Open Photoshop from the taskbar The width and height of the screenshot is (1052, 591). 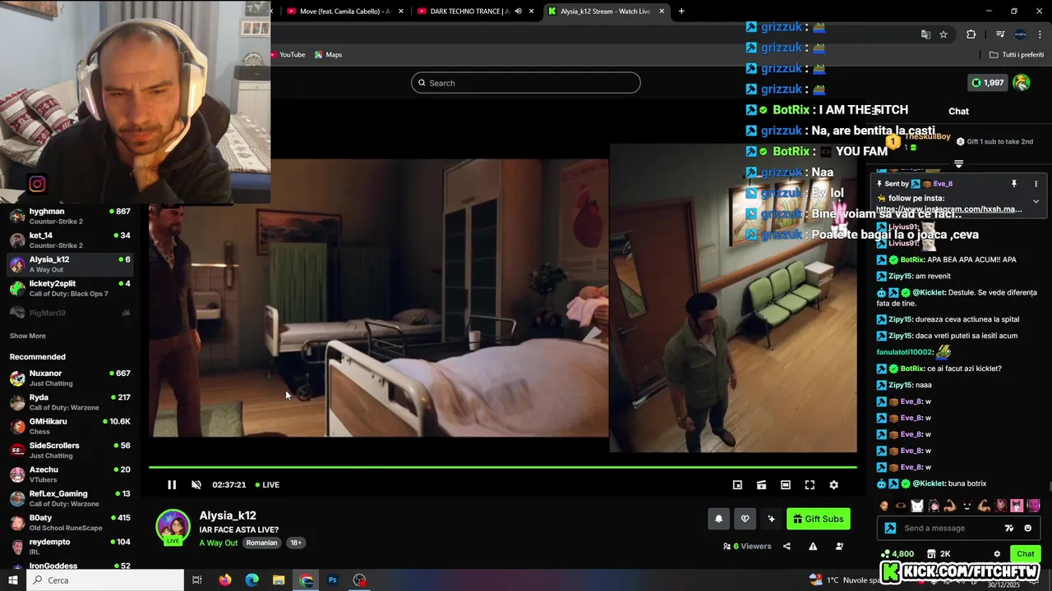click(x=333, y=580)
